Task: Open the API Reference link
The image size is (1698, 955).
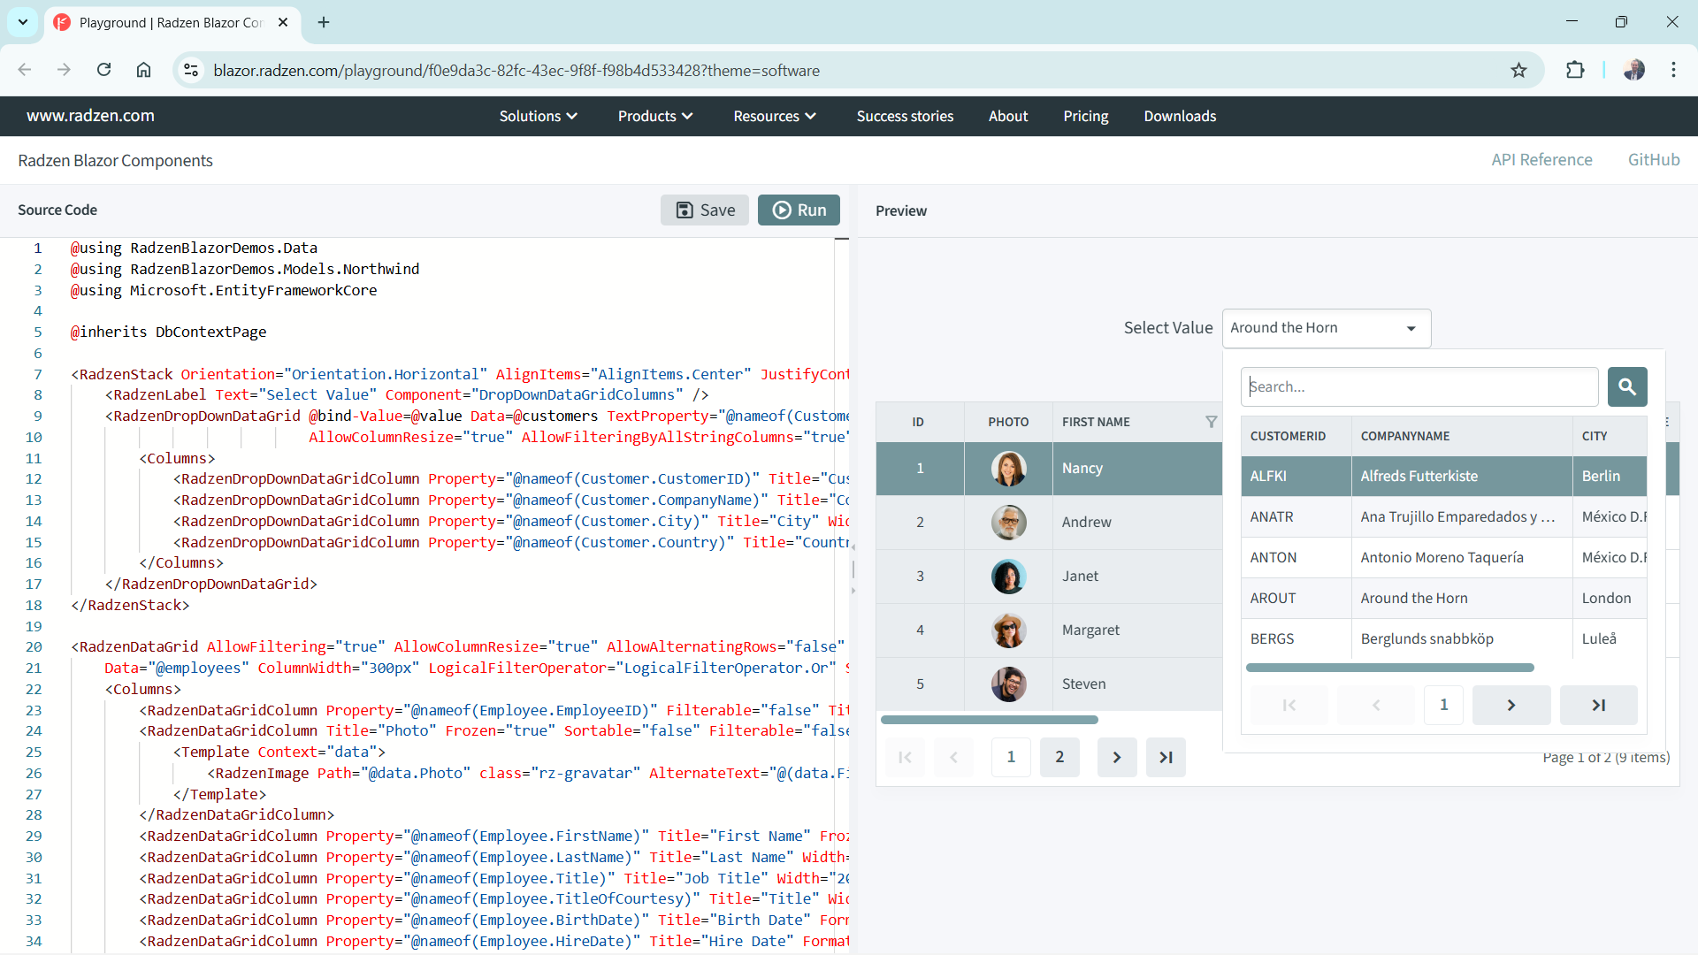Action: 1541,159
